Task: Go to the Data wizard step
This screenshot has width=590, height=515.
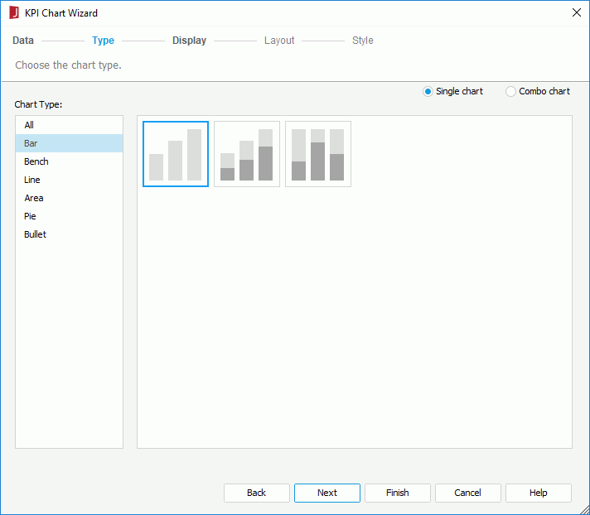Action: pyautogui.click(x=23, y=41)
